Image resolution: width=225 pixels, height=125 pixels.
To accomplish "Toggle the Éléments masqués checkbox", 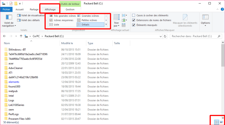I will click(134, 25).
